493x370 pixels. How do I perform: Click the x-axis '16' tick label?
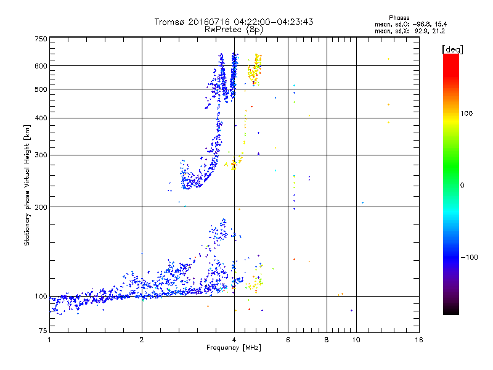[x=419, y=340]
